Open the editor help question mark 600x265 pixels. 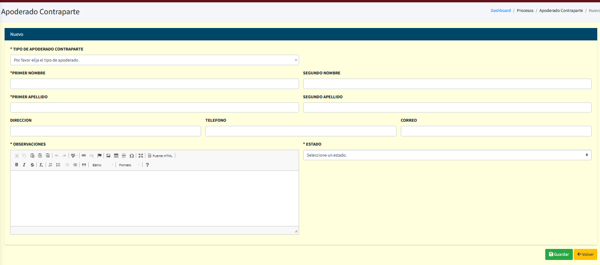coord(147,165)
